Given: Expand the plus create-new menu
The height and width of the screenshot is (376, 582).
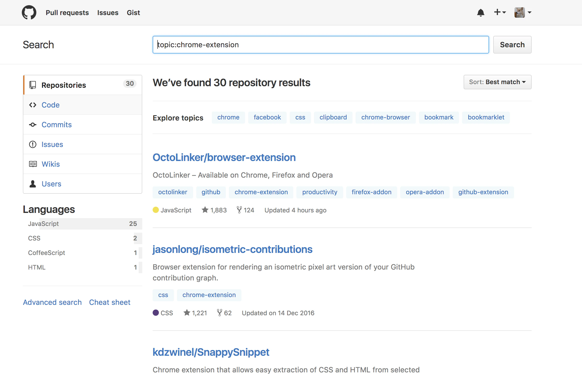Looking at the screenshot, I should [500, 12].
